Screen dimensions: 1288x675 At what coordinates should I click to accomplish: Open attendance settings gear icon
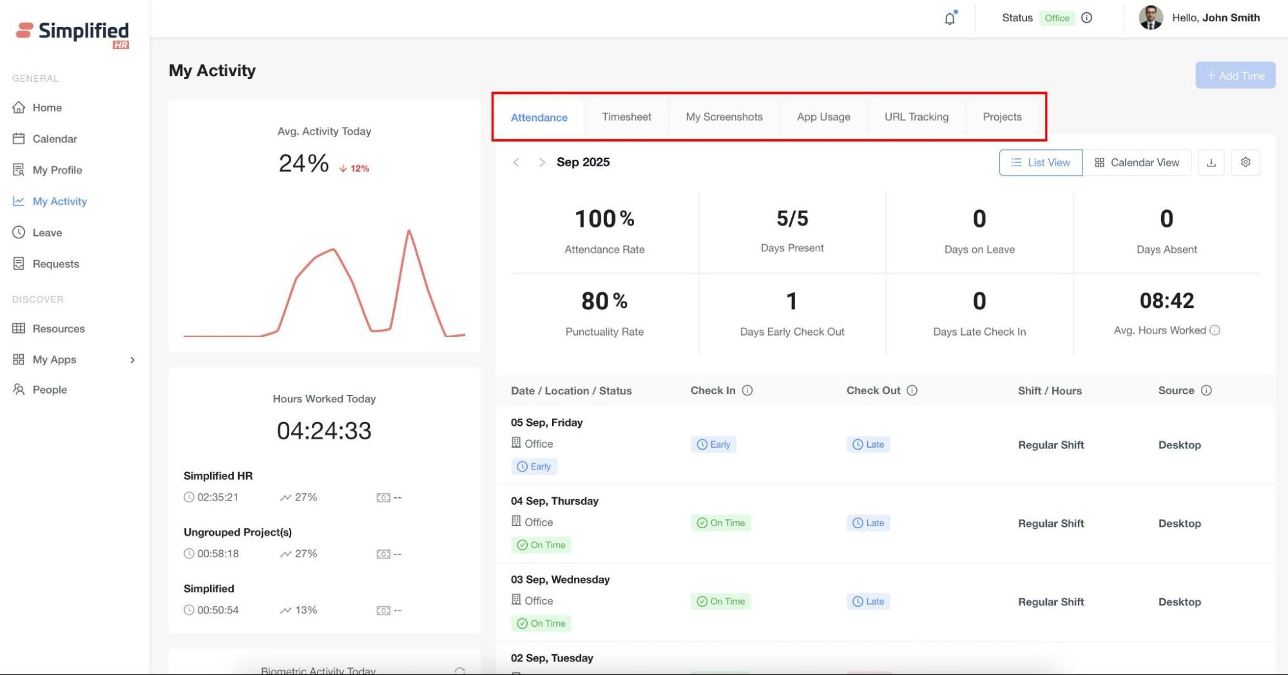(x=1245, y=163)
